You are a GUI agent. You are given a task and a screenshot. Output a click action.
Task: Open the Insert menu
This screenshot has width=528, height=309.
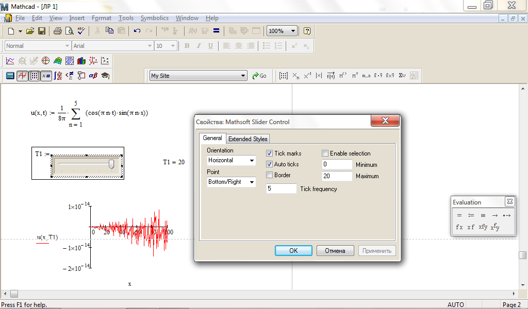point(77,18)
